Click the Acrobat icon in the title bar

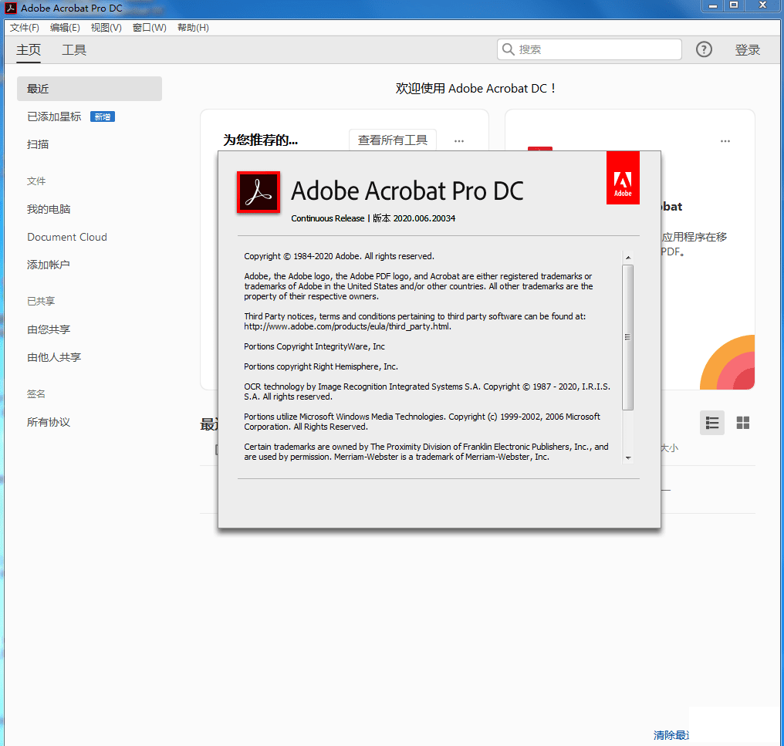[11, 8]
